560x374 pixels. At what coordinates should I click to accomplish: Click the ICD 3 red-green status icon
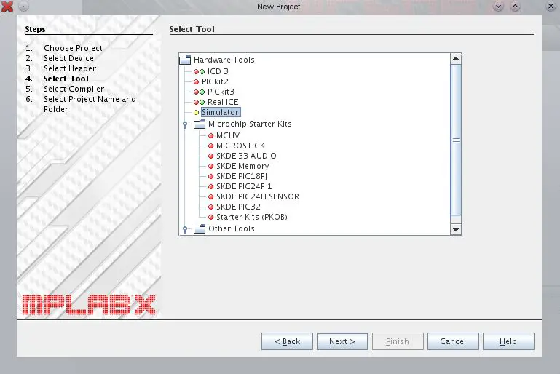coord(199,72)
